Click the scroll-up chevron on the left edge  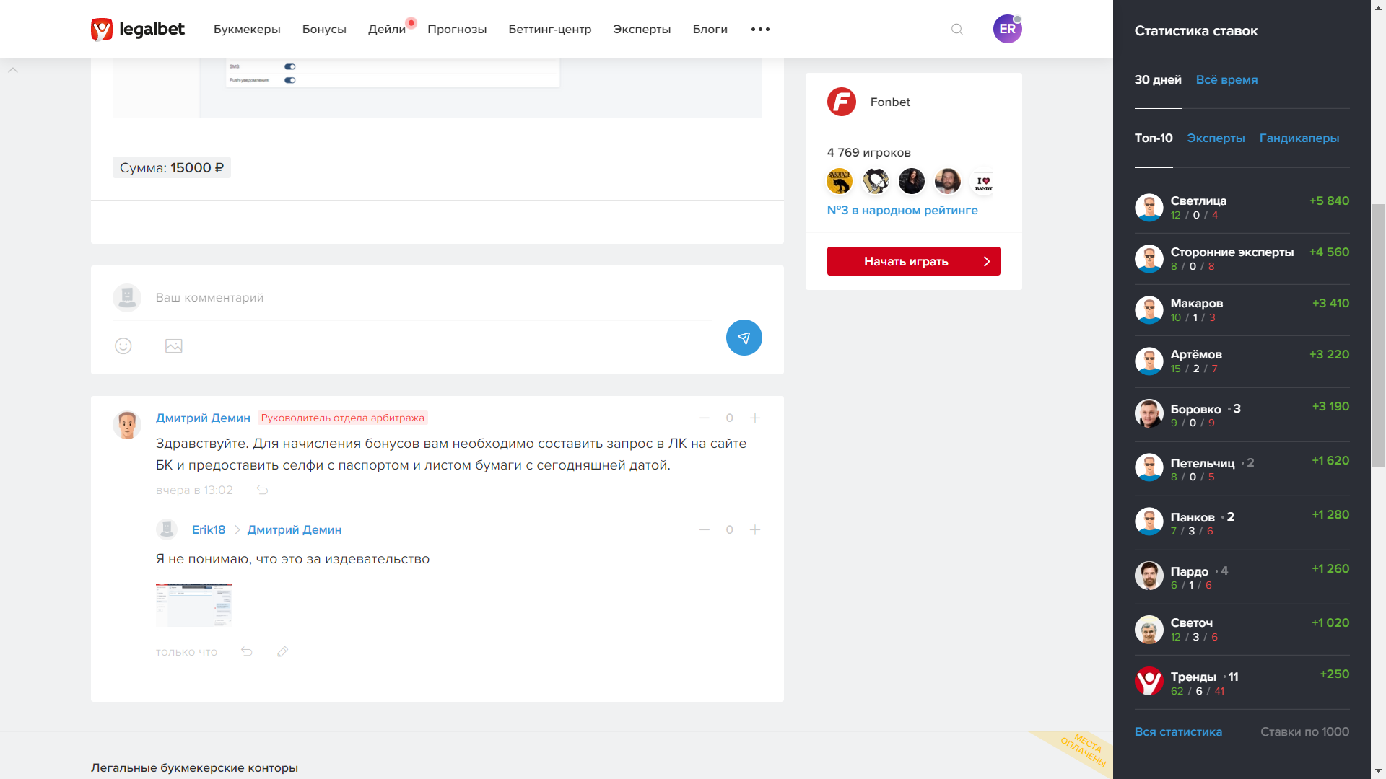[x=13, y=70]
